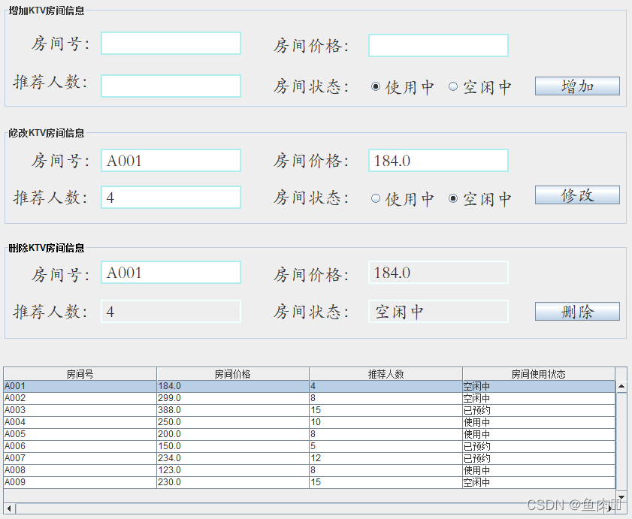
Task: Click price cell 299.0
Action: 232,398
